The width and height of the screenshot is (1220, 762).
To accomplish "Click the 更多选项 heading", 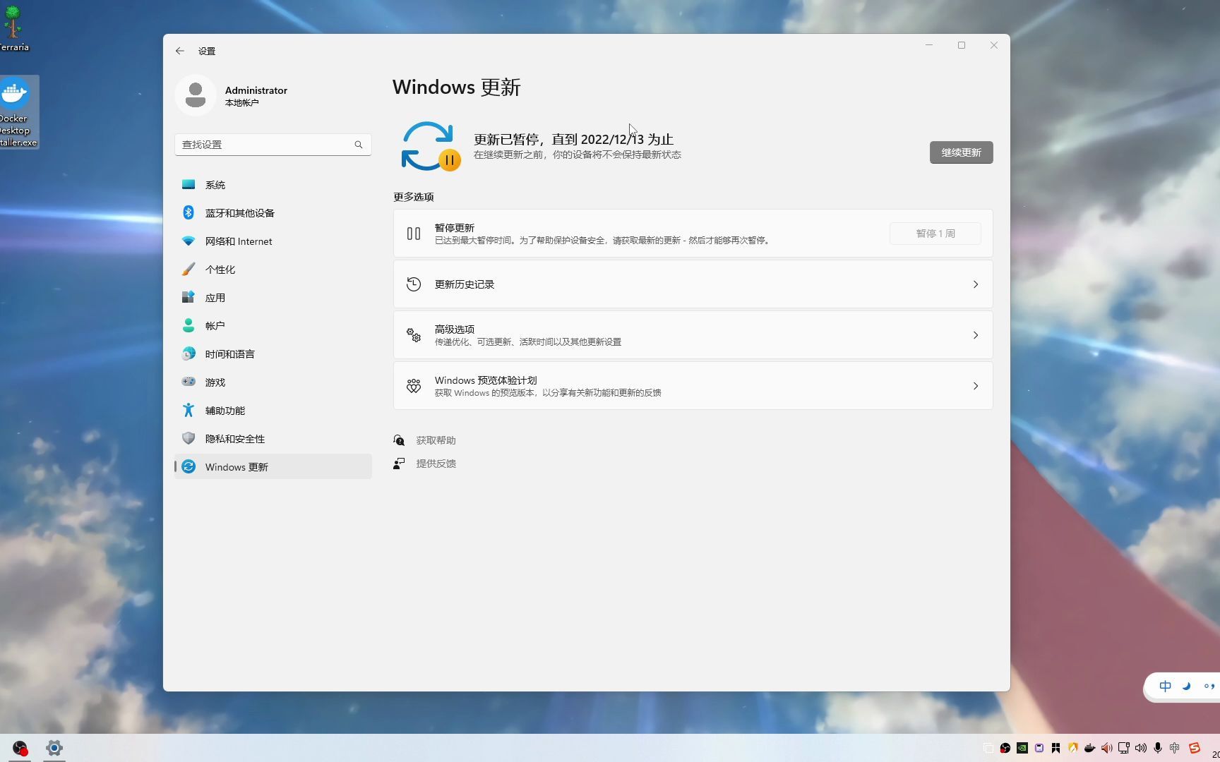I will coord(414,197).
